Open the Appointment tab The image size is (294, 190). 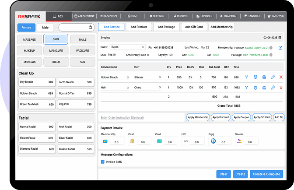point(84,16)
